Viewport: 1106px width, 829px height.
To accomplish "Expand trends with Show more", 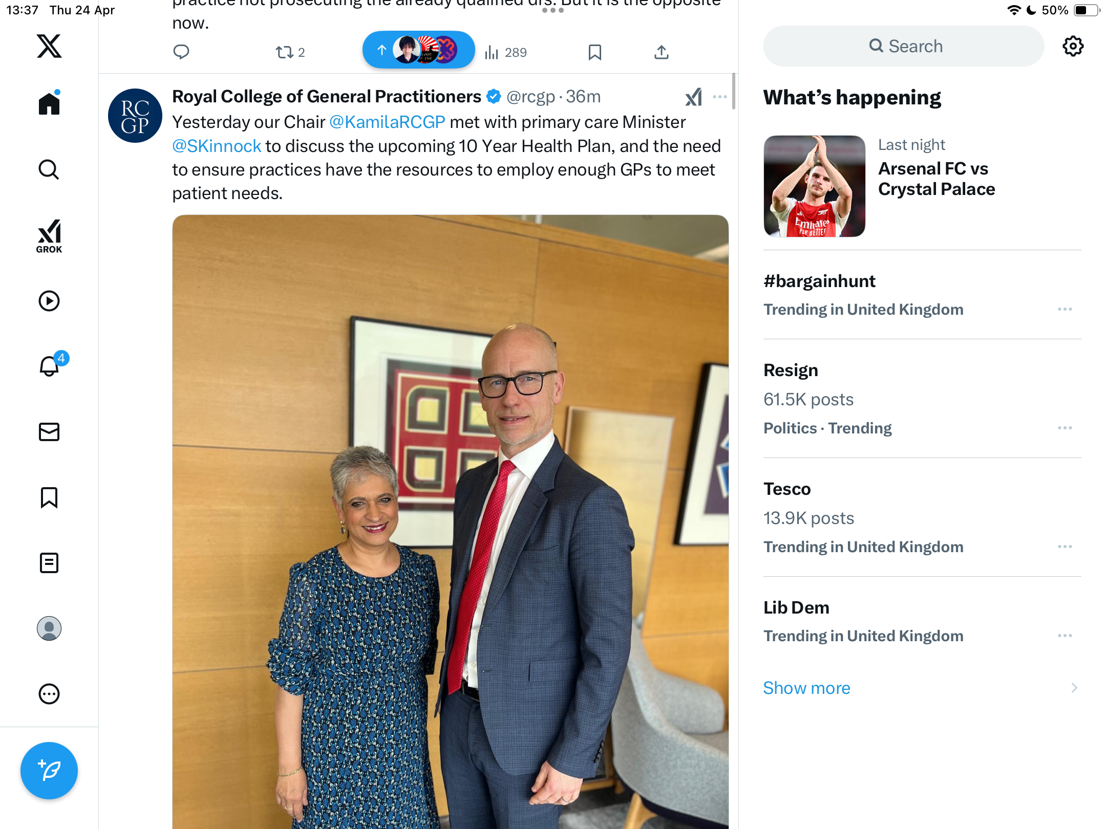I will tap(806, 688).
